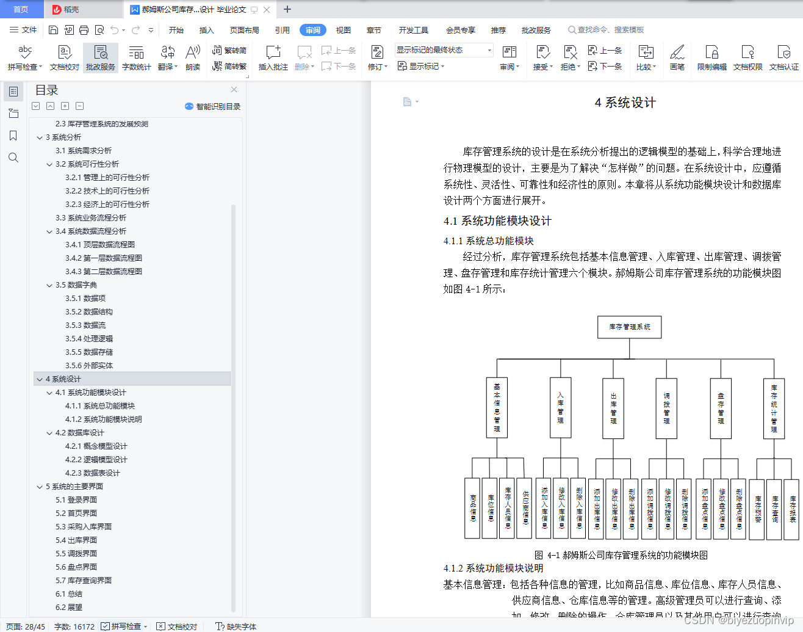Open compare documents (比较)
Screen dimensions: 803x632
(x=646, y=58)
